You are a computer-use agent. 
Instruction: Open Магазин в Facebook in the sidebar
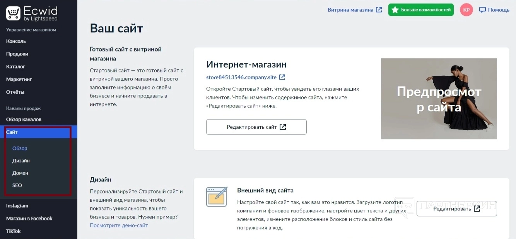pos(29,219)
